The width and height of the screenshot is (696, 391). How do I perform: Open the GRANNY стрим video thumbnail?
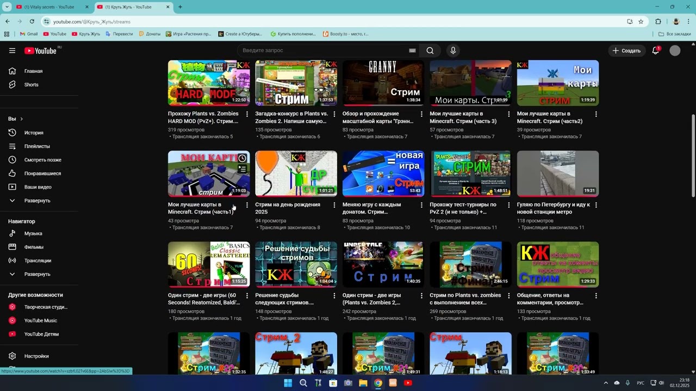pyautogui.click(x=383, y=83)
